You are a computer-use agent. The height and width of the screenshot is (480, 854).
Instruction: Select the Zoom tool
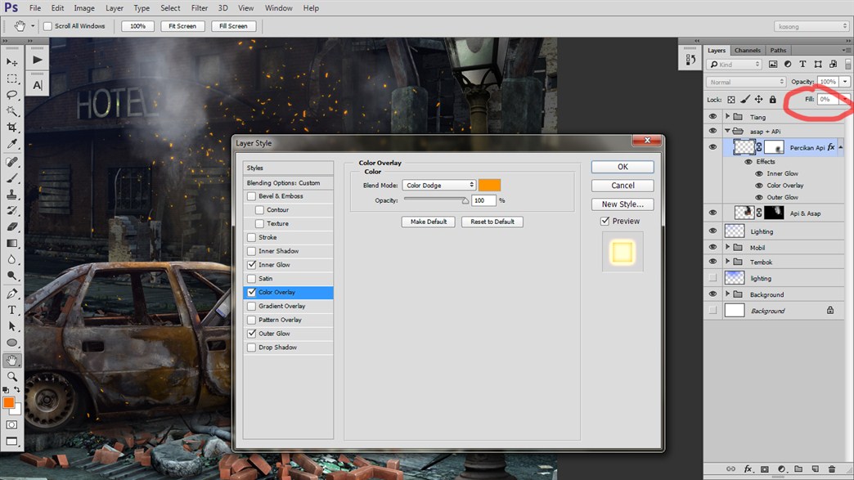(x=12, y=376)
